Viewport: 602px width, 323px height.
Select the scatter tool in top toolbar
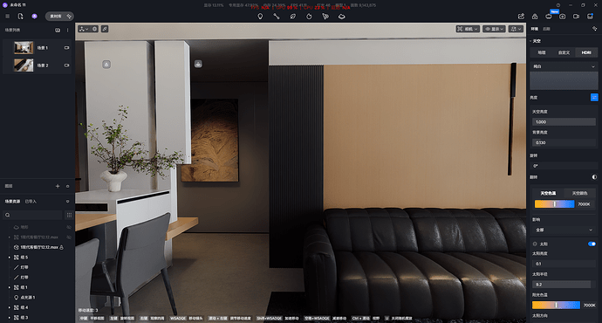[325, 16]
